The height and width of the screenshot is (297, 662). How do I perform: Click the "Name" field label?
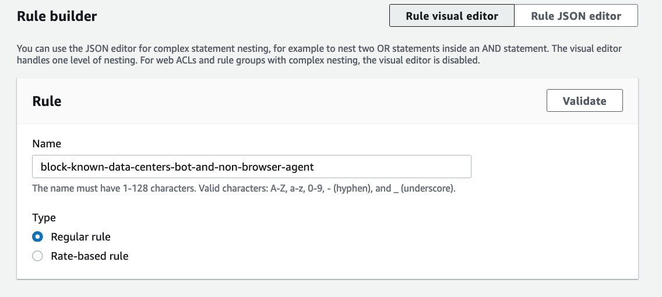coord(47,143)
